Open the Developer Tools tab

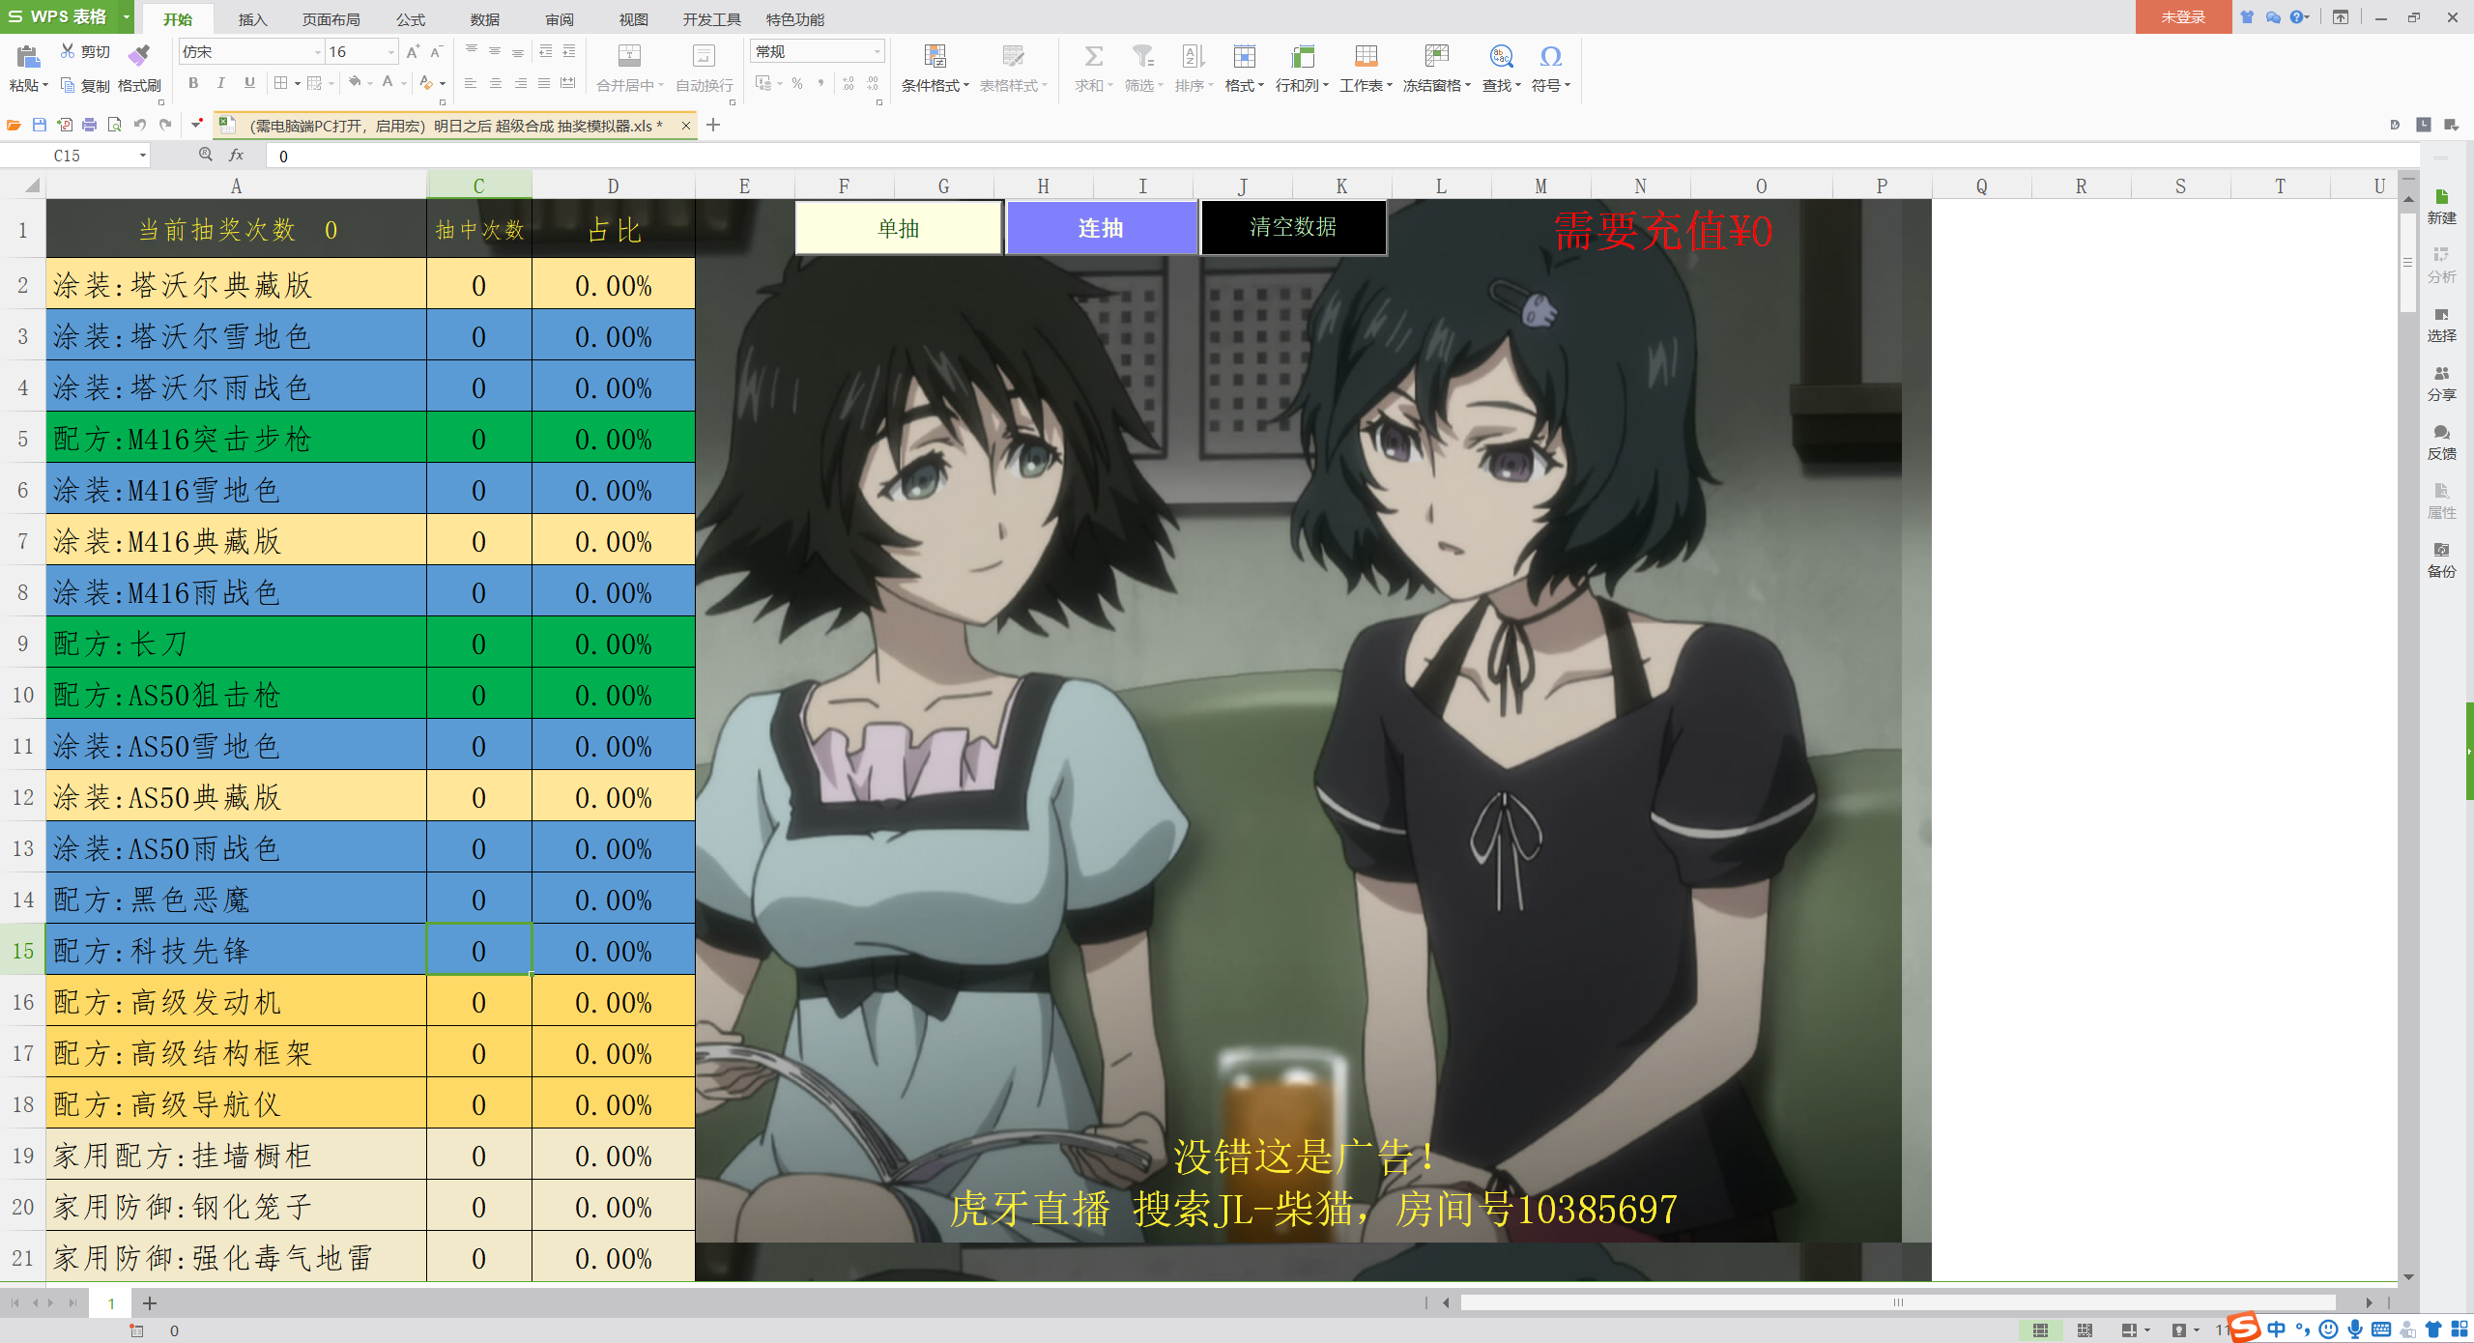click(712, 19)
